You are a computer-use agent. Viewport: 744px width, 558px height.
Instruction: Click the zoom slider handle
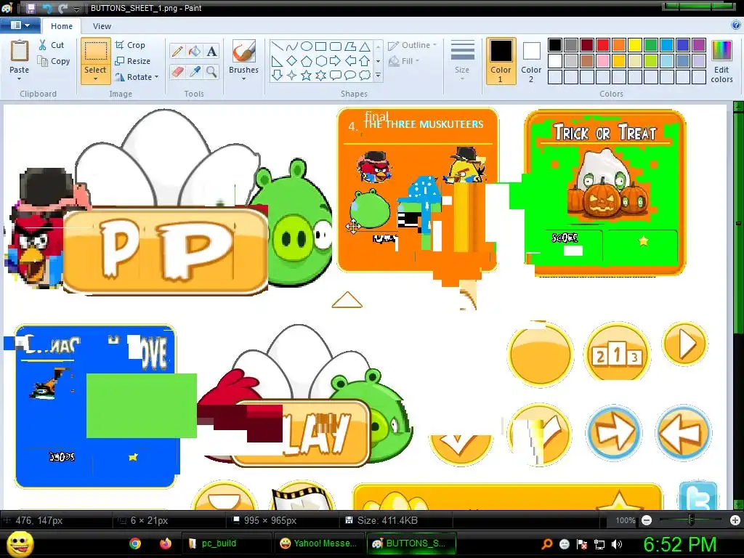point(691,520)
